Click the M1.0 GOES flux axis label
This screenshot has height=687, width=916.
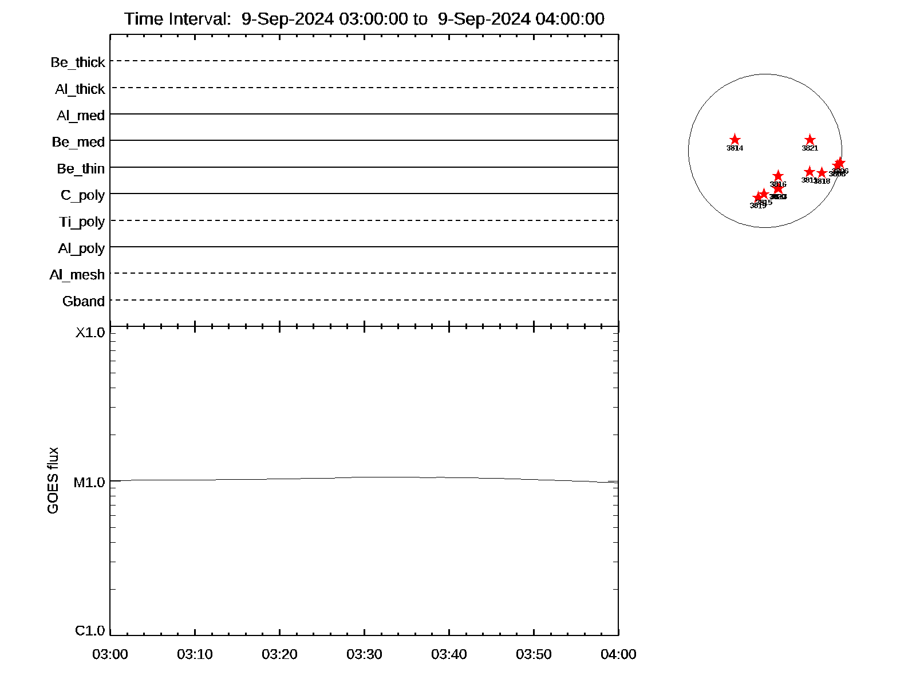pos(89,483)
